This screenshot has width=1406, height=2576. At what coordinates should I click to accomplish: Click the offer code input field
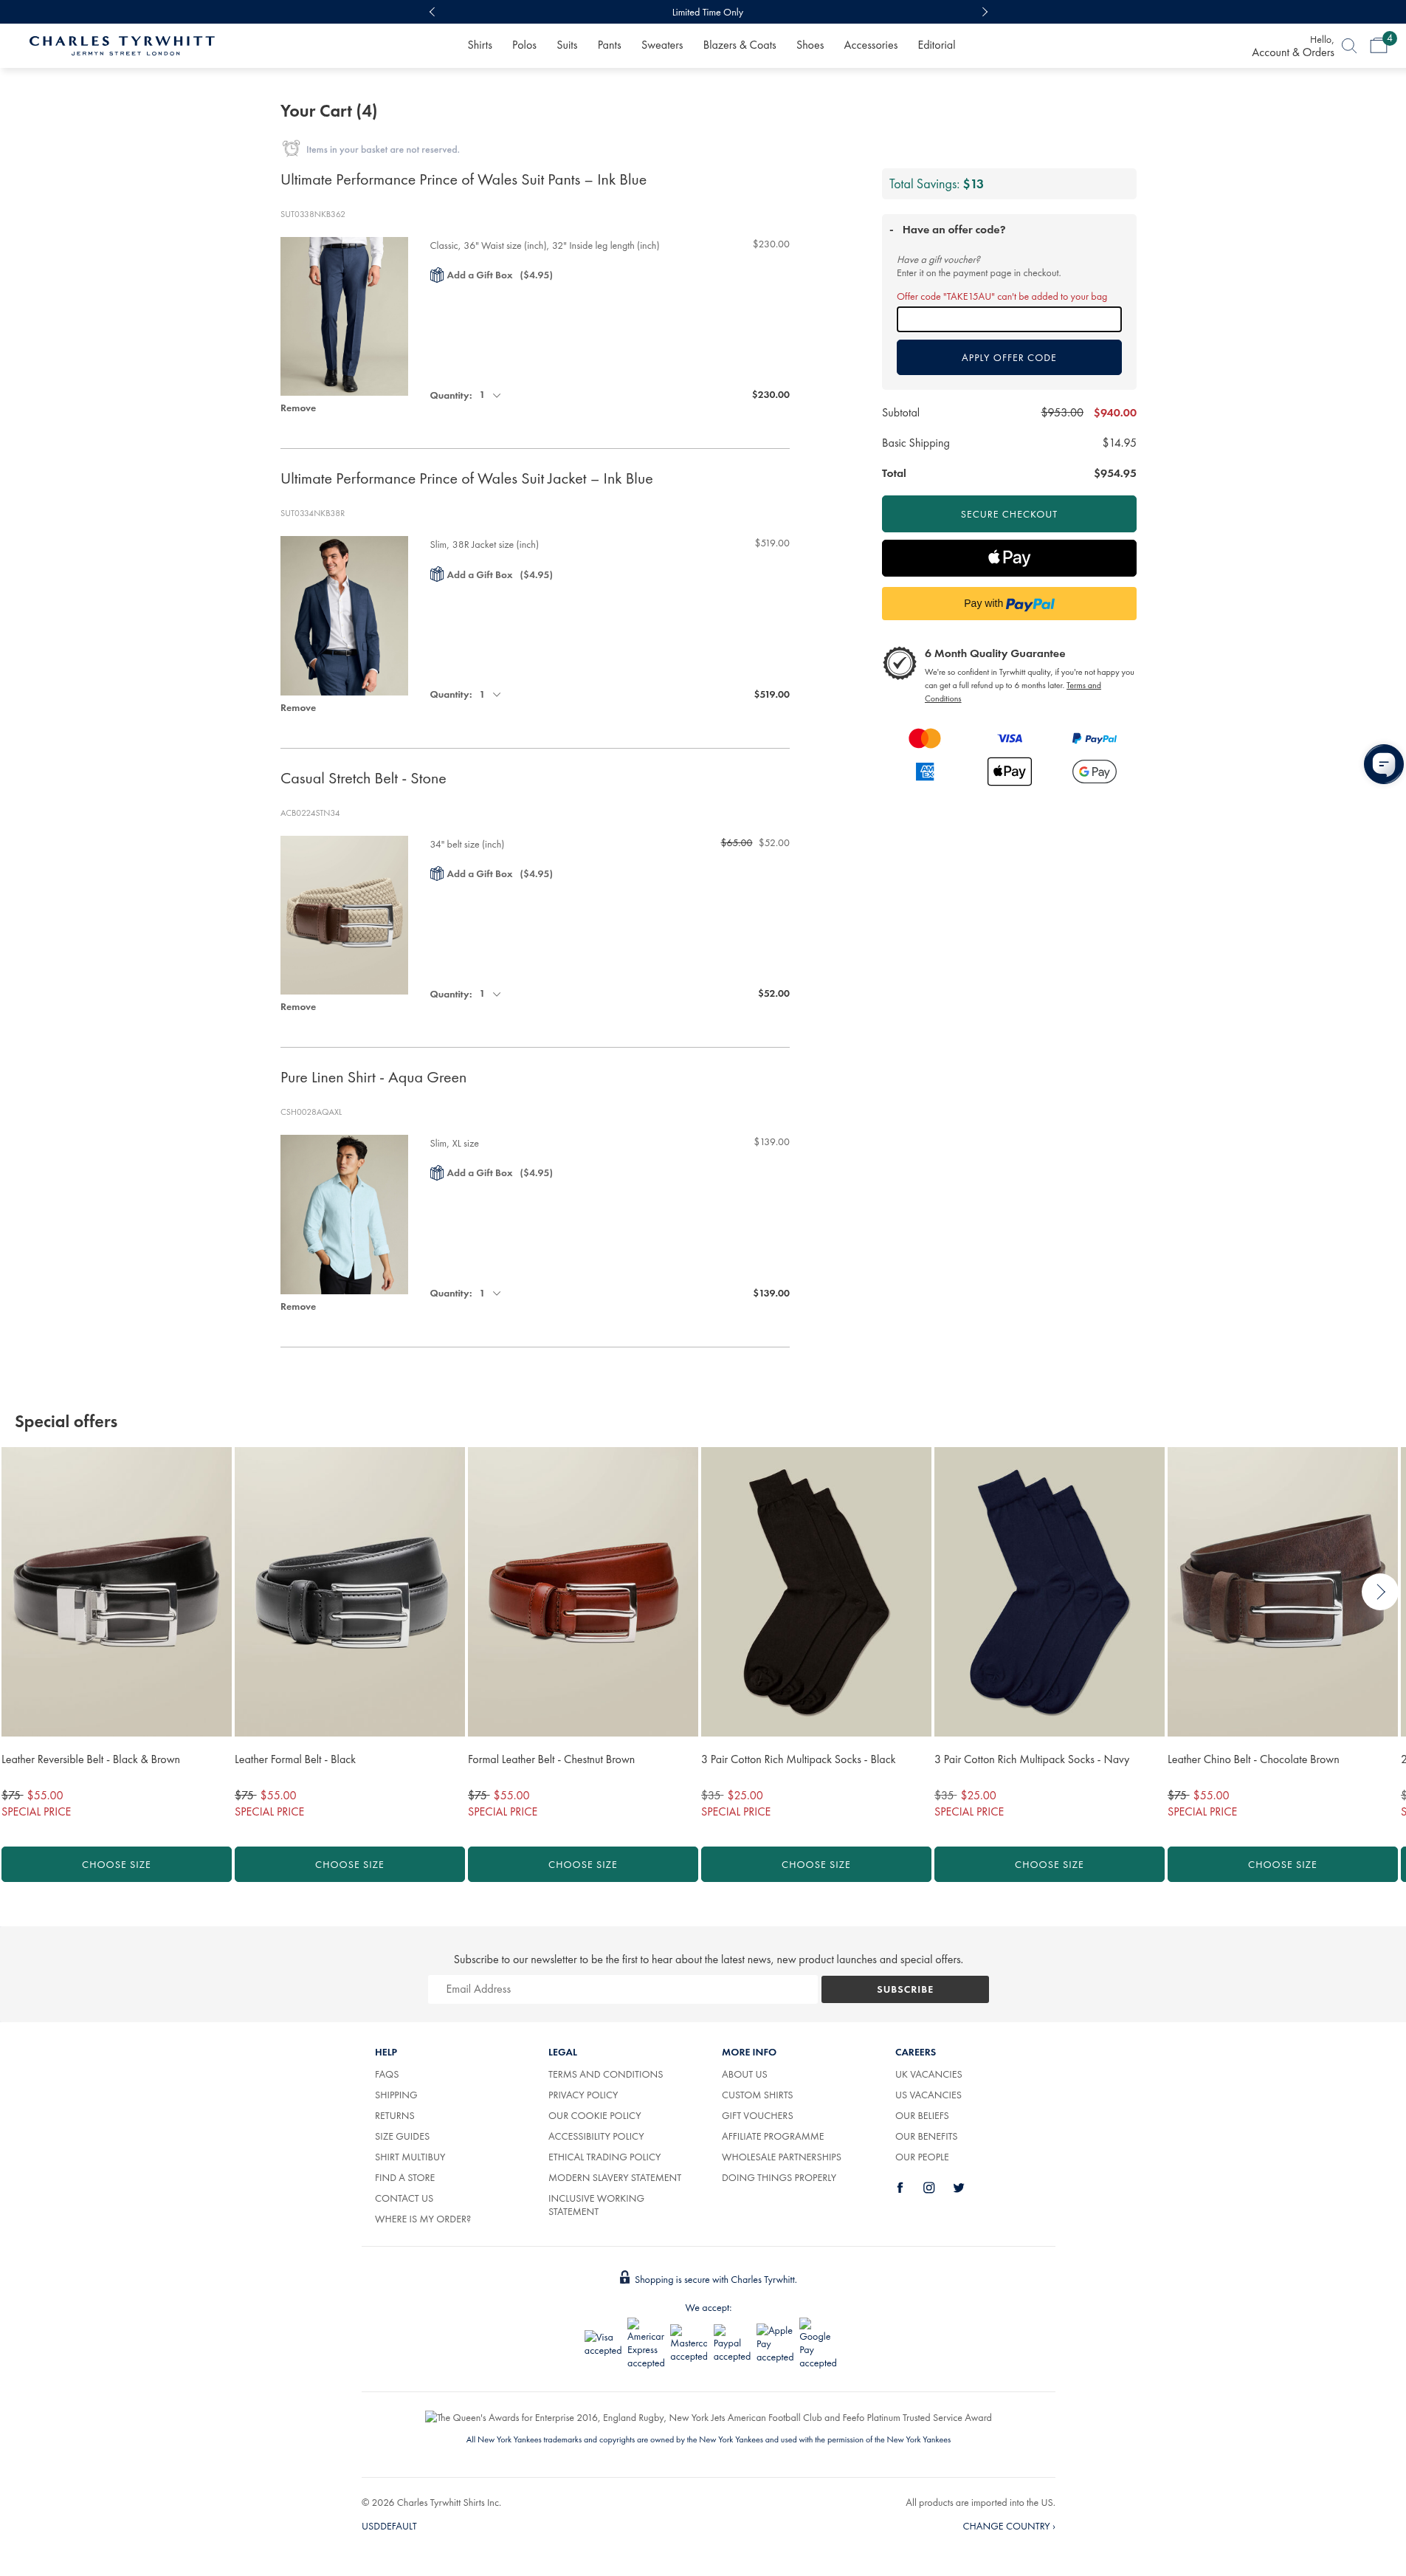[x=1008, y=319]
